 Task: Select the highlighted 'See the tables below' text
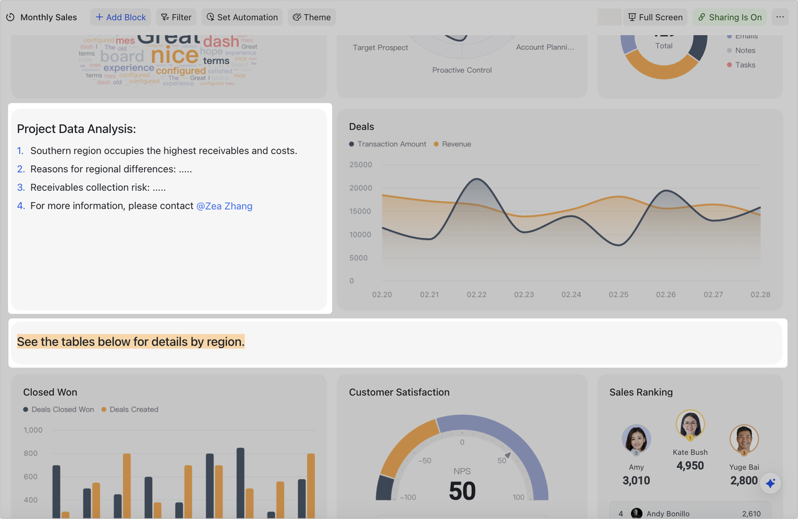[x=130, y=341]
